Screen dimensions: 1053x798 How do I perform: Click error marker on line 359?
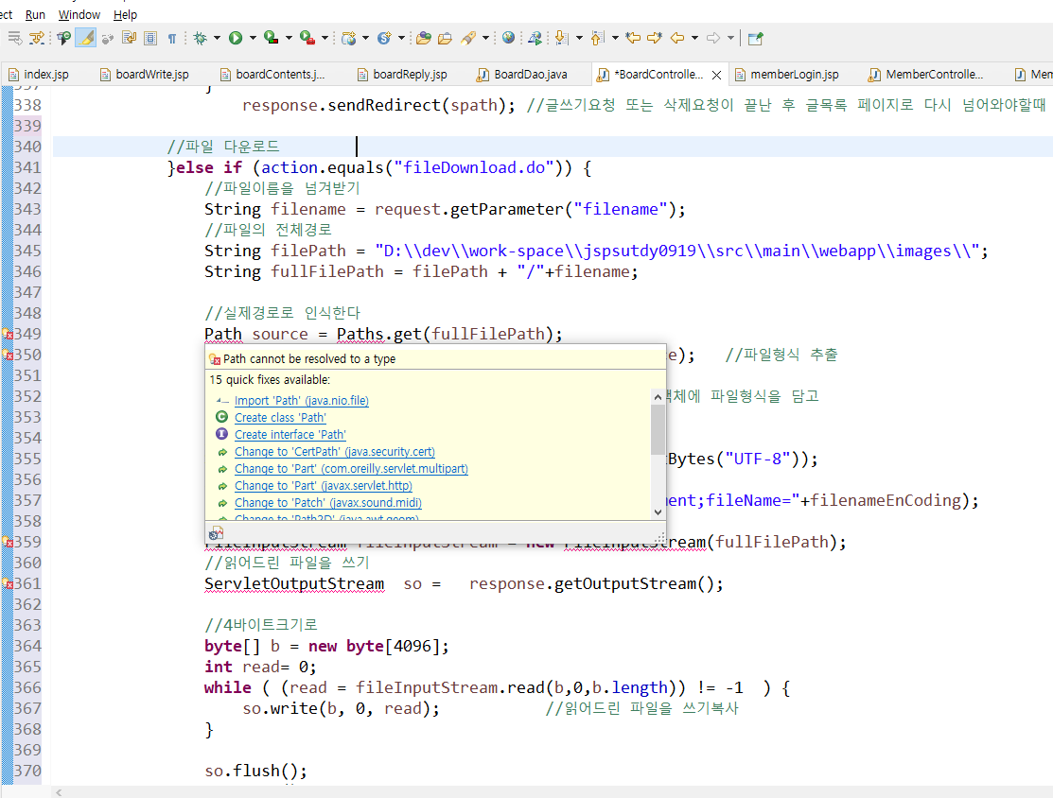pos(8,542)
